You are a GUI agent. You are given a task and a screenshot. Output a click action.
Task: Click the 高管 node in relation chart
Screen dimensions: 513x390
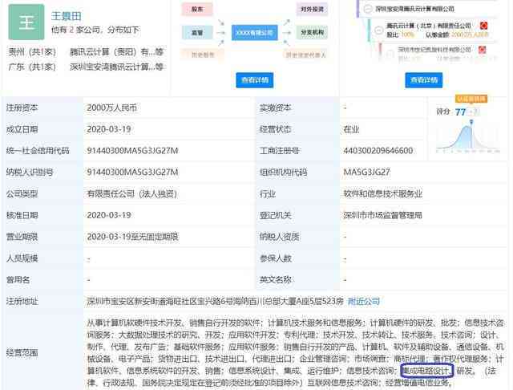pos(197,32)
